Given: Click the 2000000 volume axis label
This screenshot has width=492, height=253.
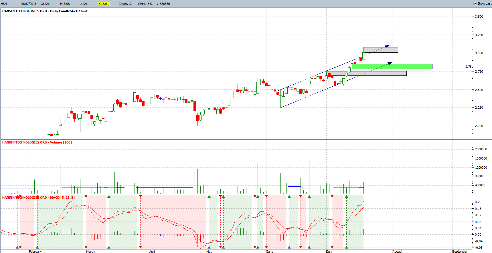Looking at the screenshot, I should (x=481, y=149).
